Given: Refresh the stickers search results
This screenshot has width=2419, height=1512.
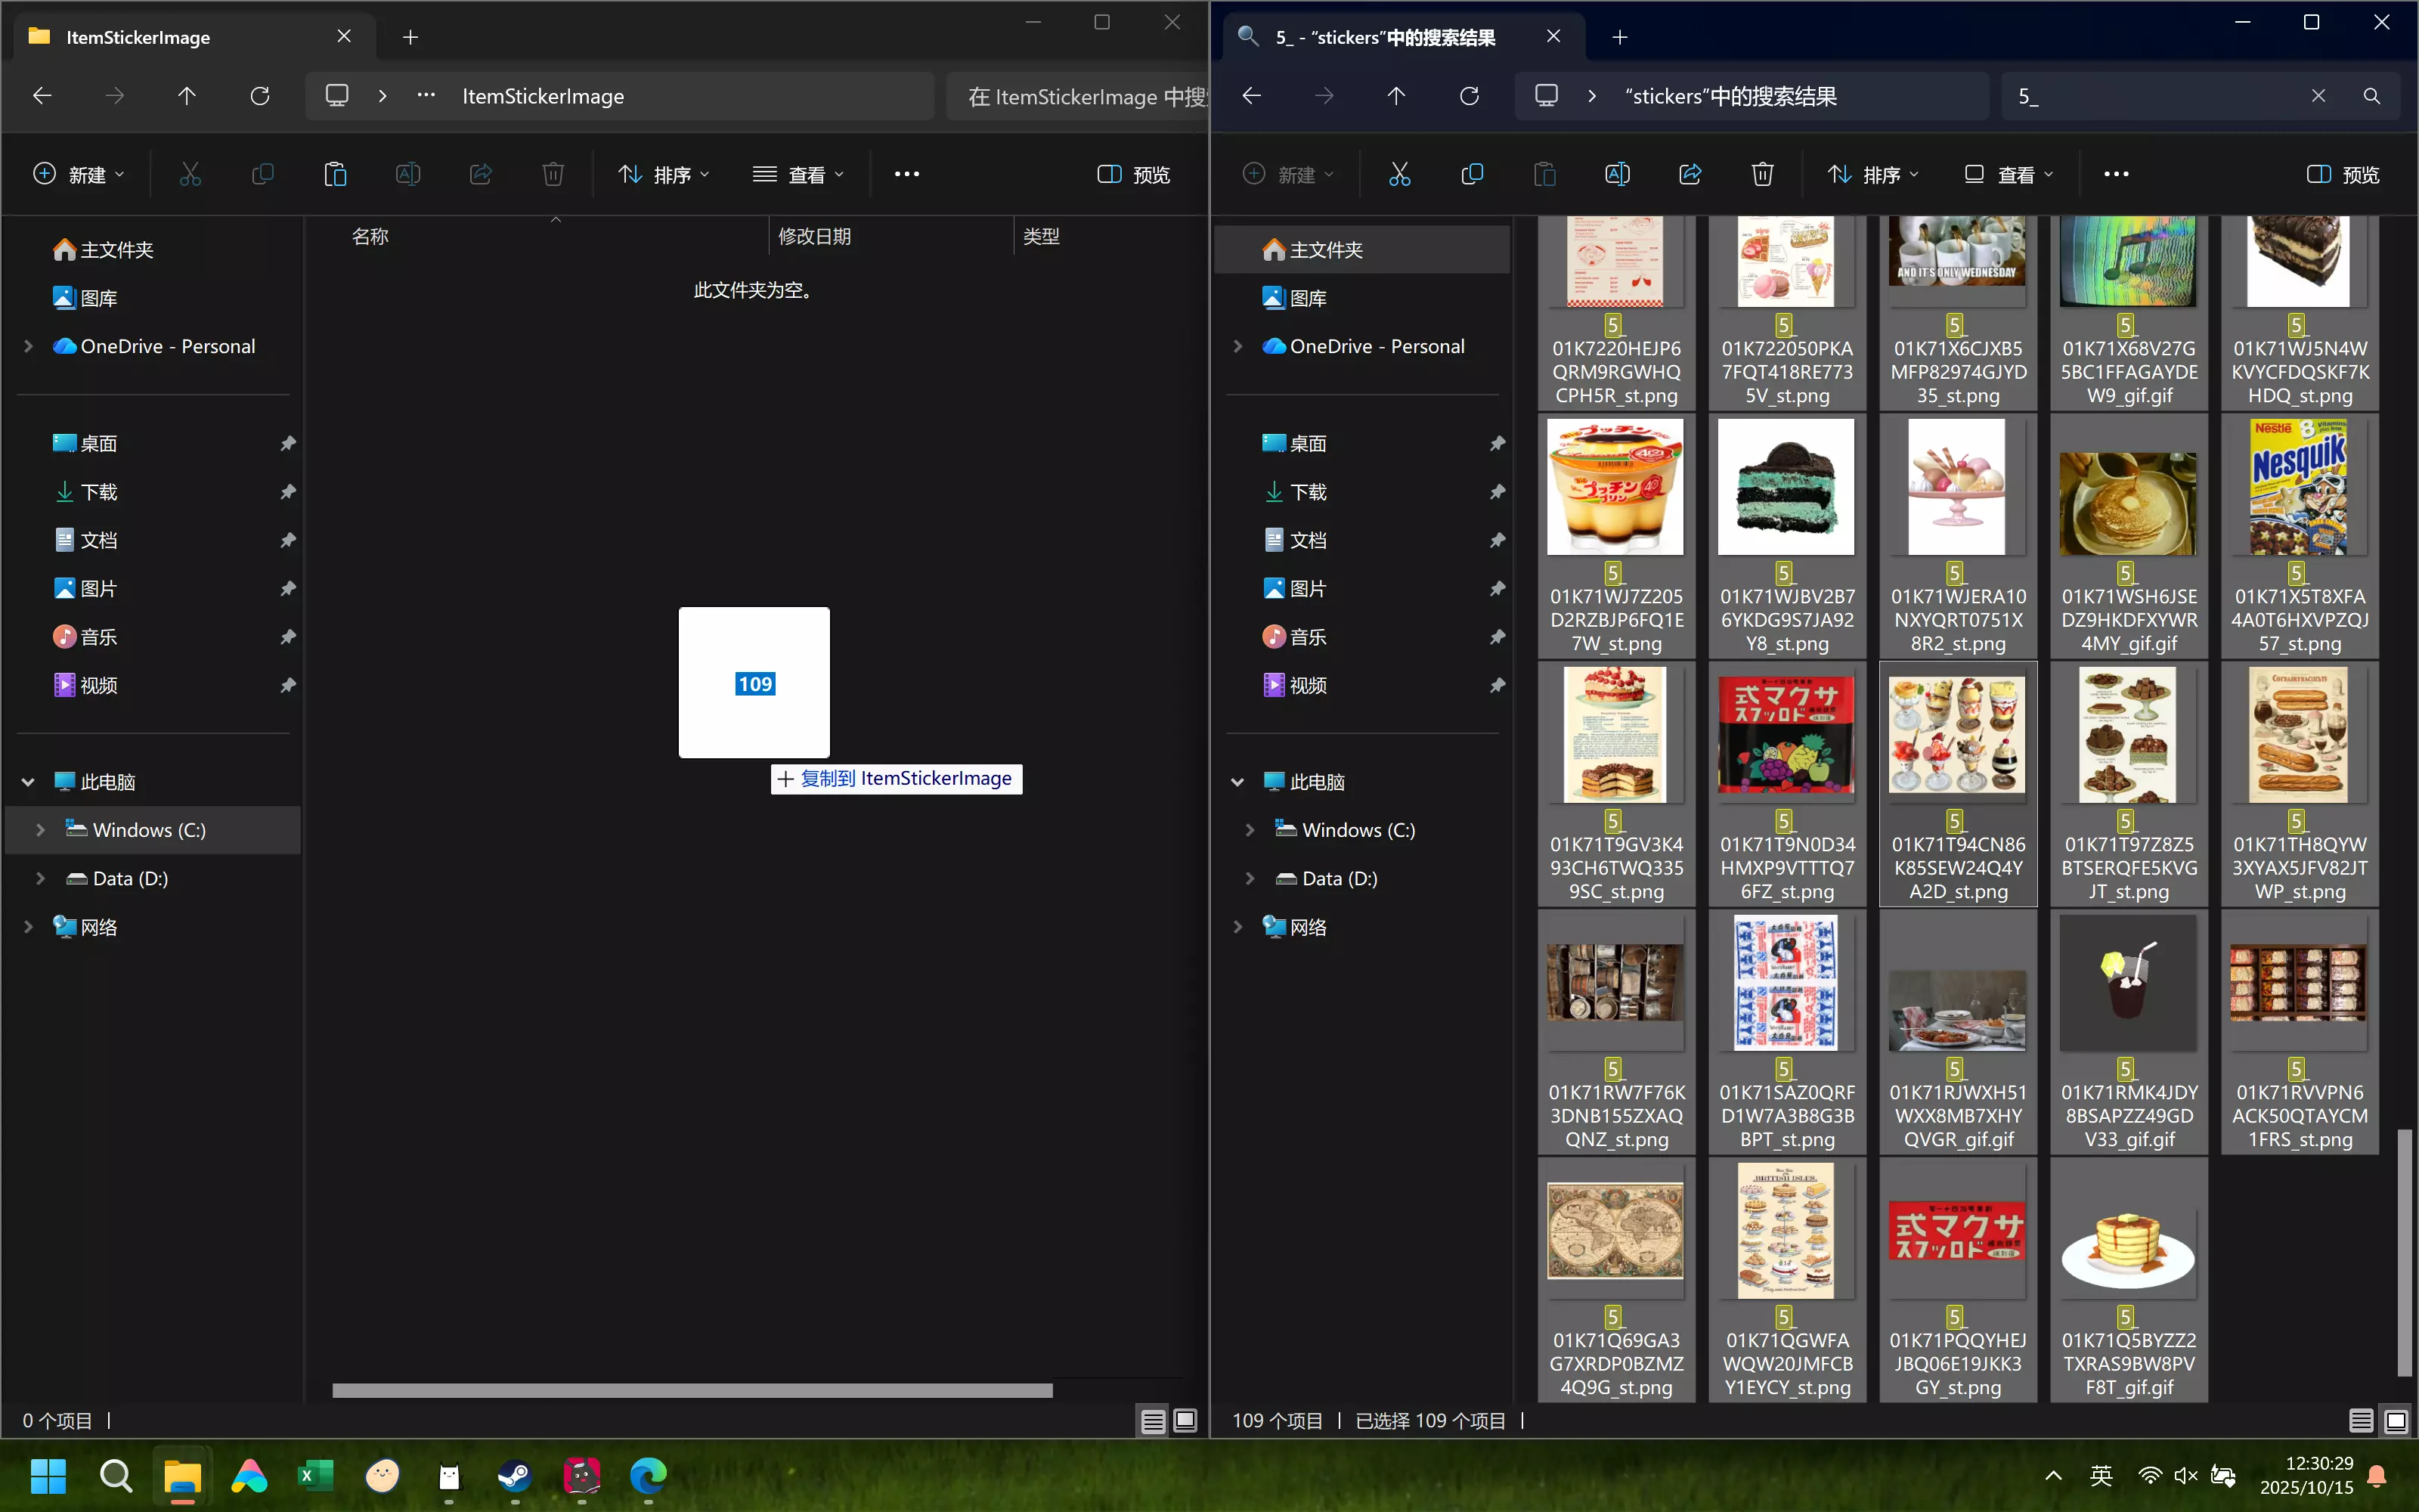Looking at the screenshot, I should click(x=1470, y=96).
